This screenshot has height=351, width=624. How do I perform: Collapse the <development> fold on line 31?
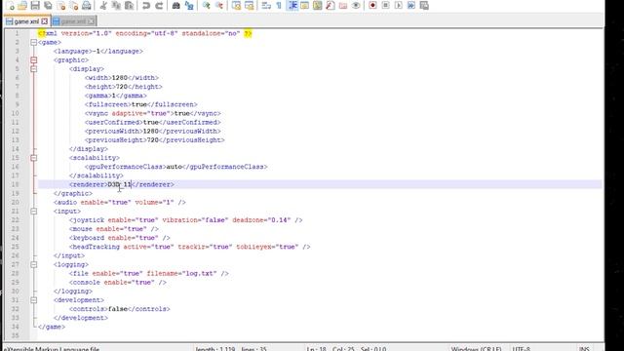[x=34, y=300]
